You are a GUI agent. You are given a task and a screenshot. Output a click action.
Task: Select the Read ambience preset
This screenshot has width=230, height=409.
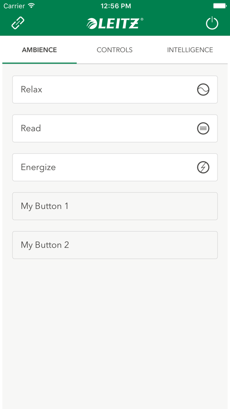[x=115, y=128]
